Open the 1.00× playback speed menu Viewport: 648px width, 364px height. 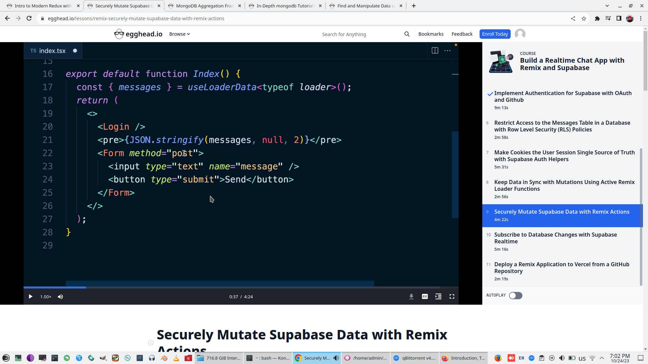pos(46,297)
